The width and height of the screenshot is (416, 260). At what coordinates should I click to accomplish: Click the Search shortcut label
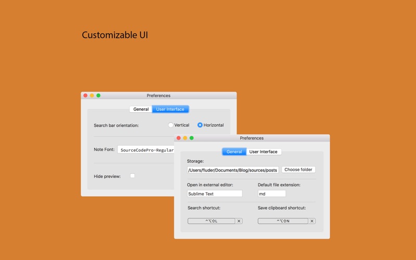(204, 207)
